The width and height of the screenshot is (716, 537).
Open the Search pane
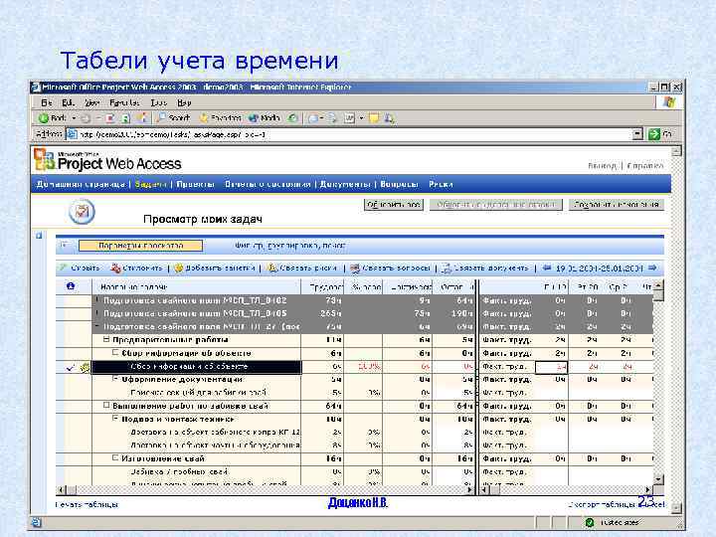(x=173, y=118)
